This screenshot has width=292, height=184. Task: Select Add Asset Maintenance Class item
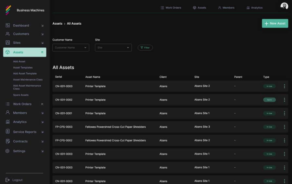point(27,87)
